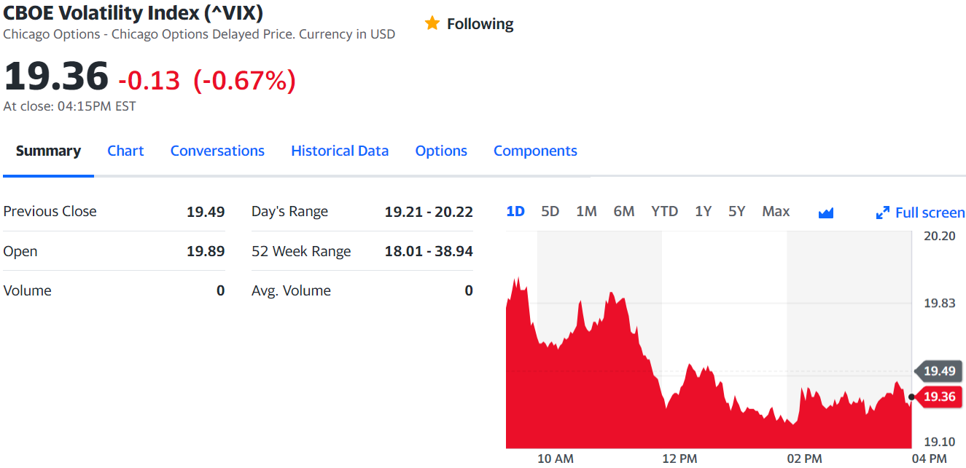Viewport: 966px width, 468px height.
Task: Click the gold star Following icon
Action: 432,23
